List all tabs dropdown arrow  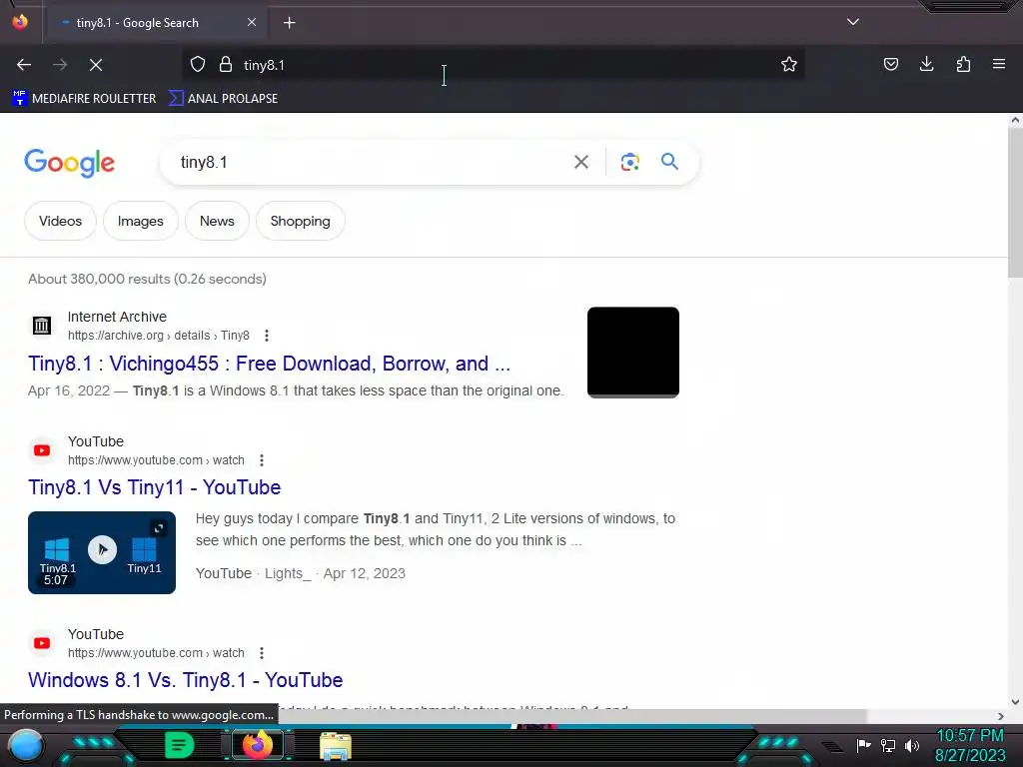tap(853, 22)
